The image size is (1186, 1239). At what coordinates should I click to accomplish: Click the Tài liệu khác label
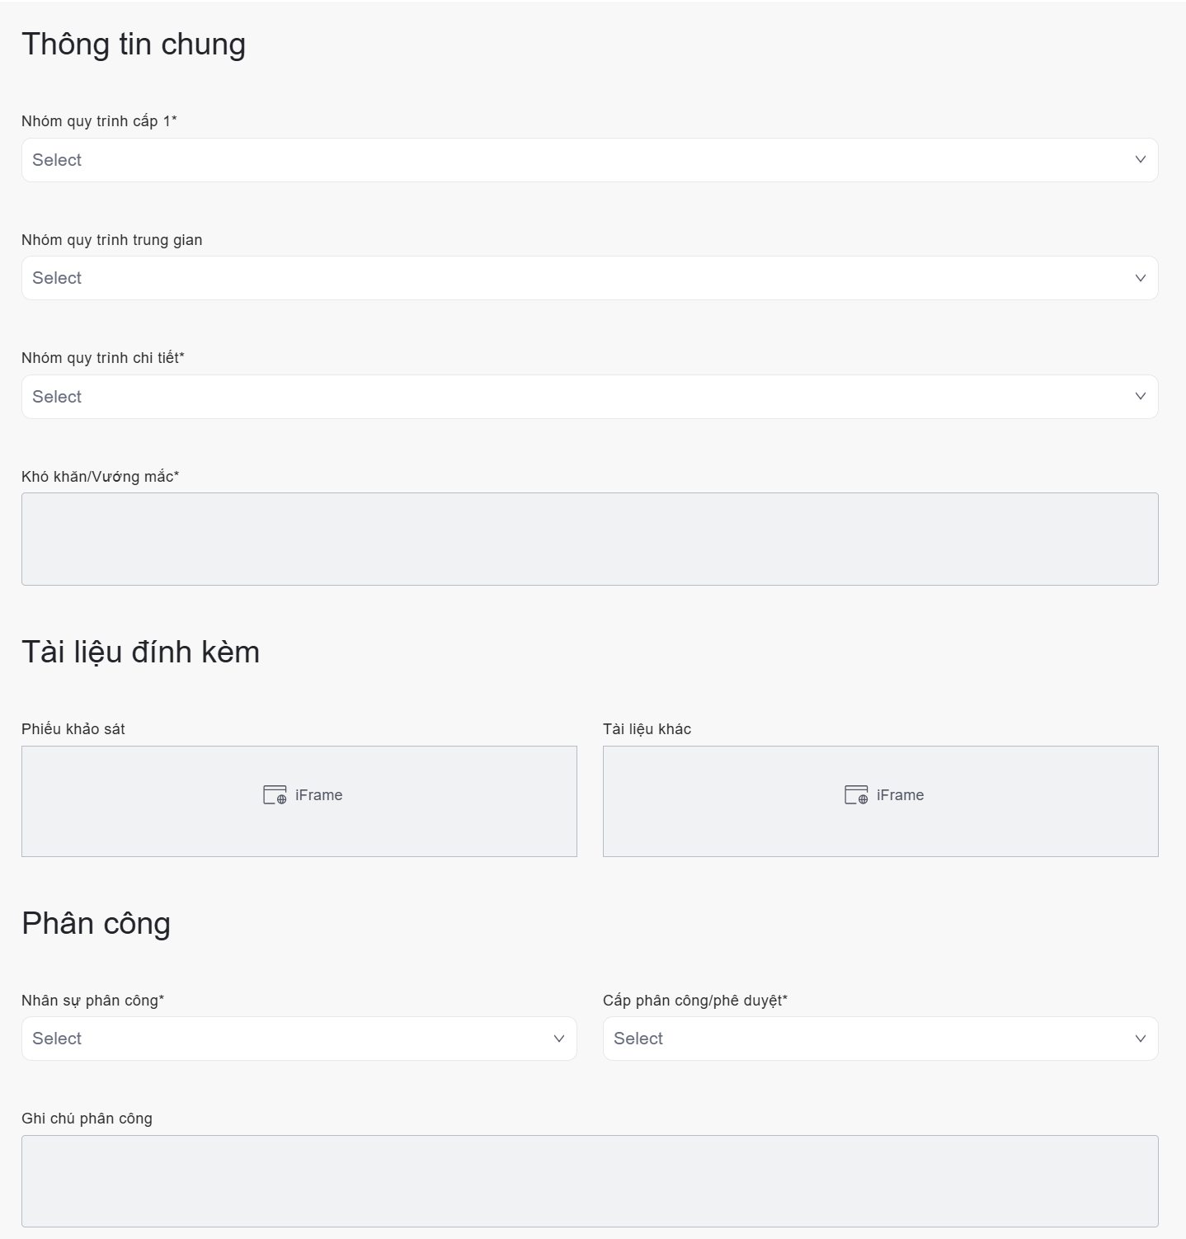(x=647, y=729)
